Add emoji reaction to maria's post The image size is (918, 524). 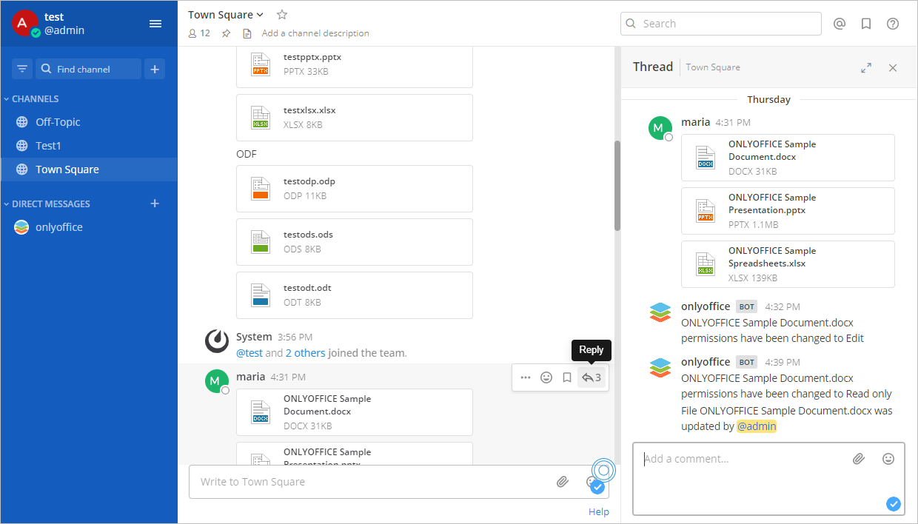click(x=546, y=377)
